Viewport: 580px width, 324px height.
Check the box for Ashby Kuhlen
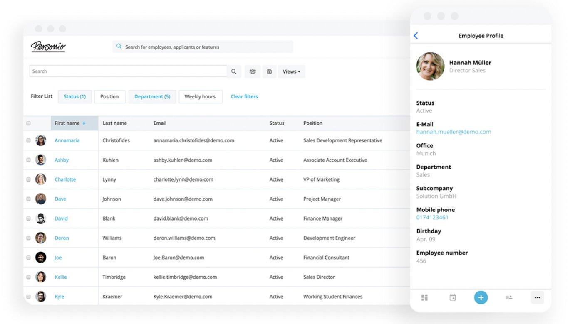click(28, 160)
